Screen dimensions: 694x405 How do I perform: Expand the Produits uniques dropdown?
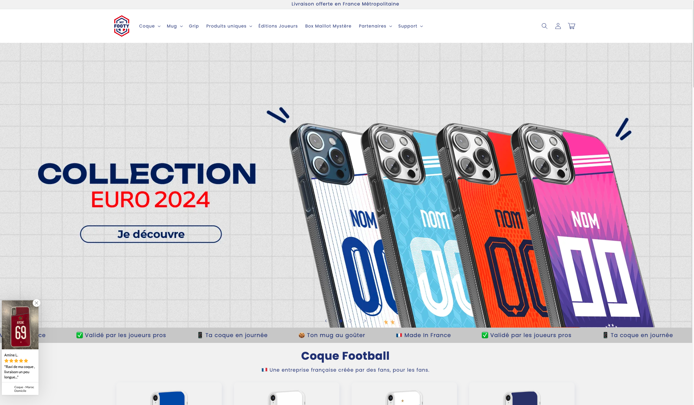tap(229, 26)
